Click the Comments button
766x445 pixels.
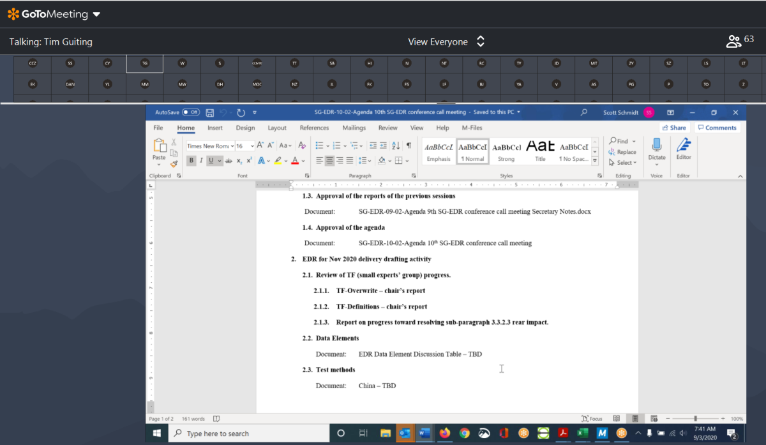coord(716,128)
